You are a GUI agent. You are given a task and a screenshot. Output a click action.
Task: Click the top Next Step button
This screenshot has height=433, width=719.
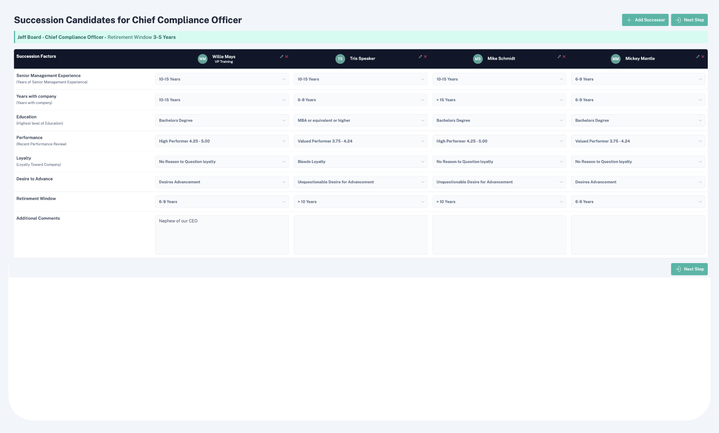[689, 20]
